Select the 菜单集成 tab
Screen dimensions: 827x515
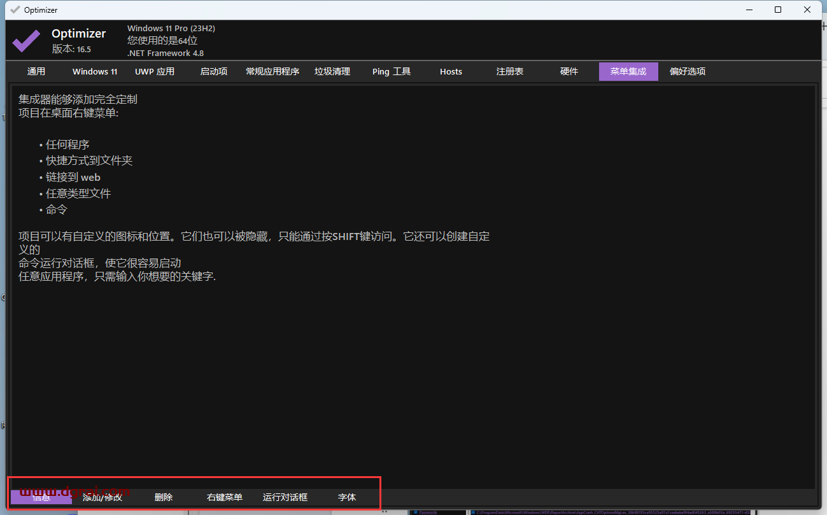tap(628, 71)
